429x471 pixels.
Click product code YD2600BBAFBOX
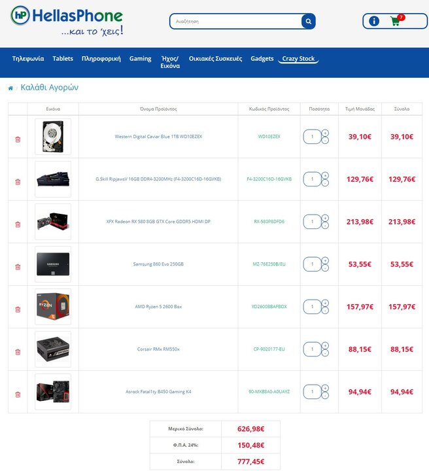269,306
